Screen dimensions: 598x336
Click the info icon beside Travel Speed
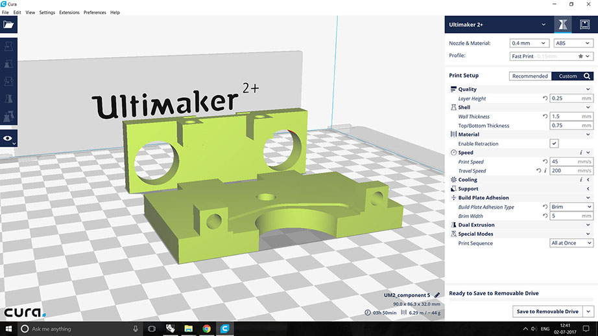tap(545, 171)
